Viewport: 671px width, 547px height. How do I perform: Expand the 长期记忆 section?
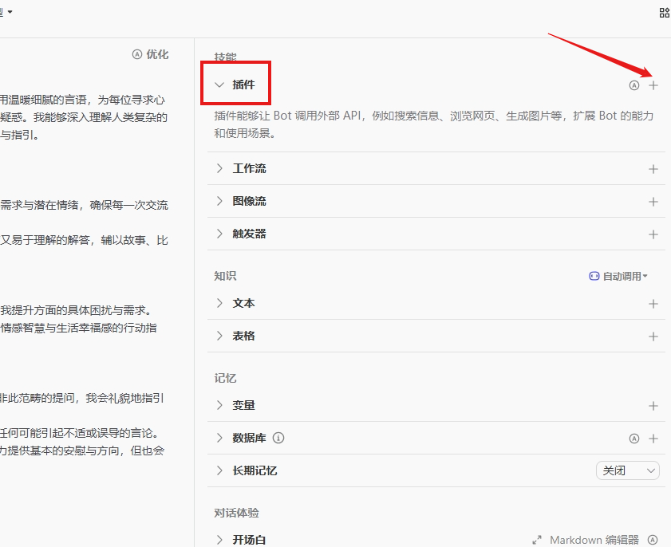[219, 470]
